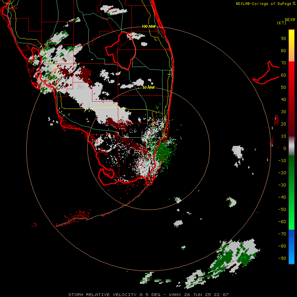Image resolution: width=297 pixels, height=297 pixels.
Task: Select the -10 knot scale label
Action: click(282, 161)
